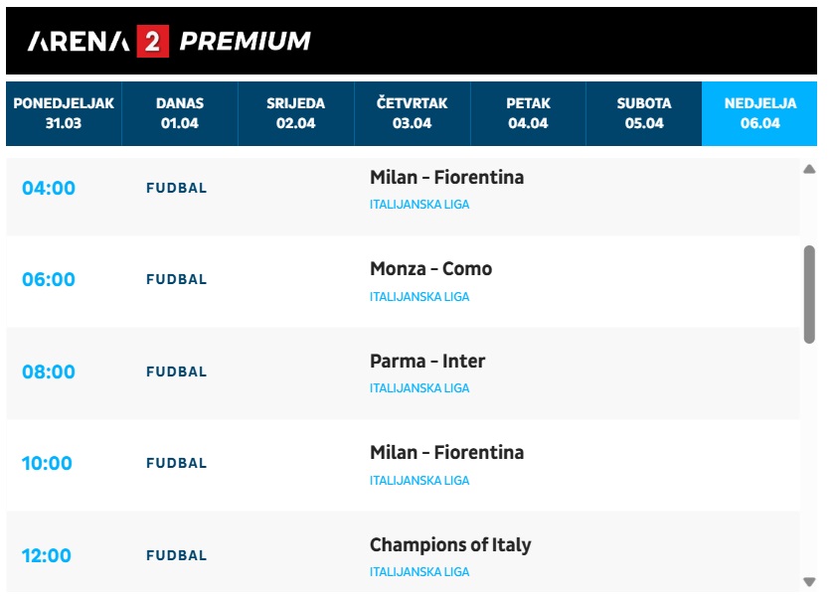Click the scroll down arrow
Viewport: 834px width, 598px height.
(809, 582)
